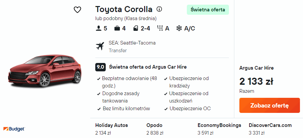Choose the DiscoverCars.com offer

[270, 129]
